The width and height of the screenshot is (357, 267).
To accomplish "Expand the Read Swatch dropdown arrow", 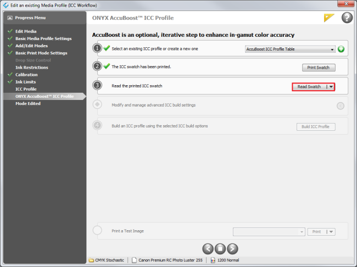I will (331, 87).
